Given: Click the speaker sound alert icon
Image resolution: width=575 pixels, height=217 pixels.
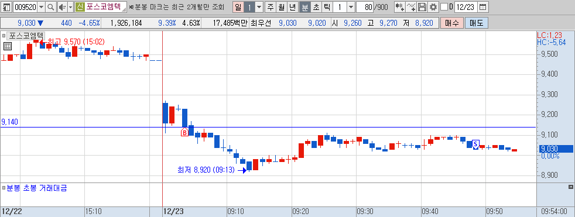Looking at the screenshot, I should tap(62, 6).
